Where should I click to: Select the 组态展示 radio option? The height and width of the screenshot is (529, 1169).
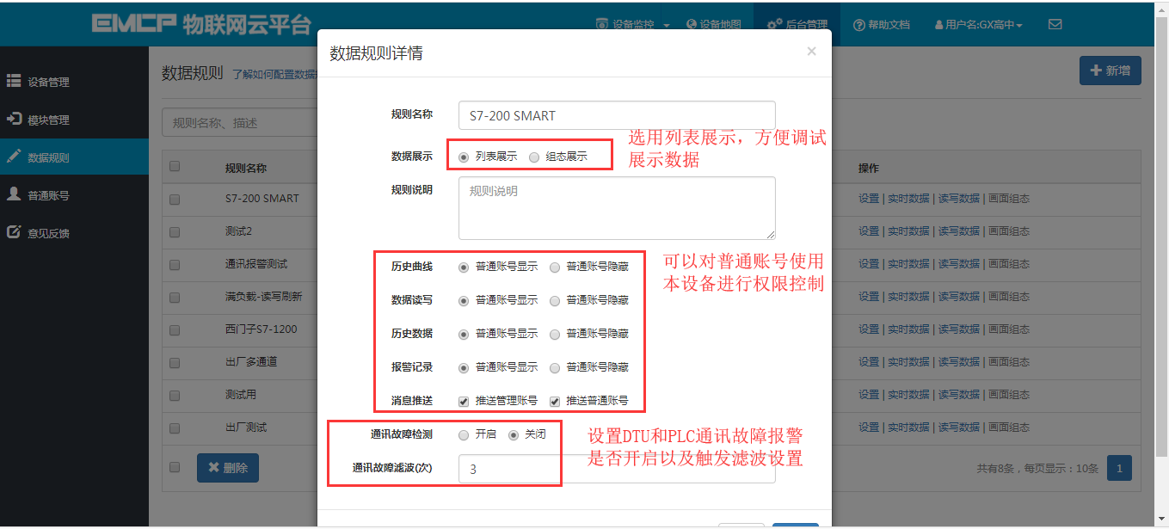[533, 157]
